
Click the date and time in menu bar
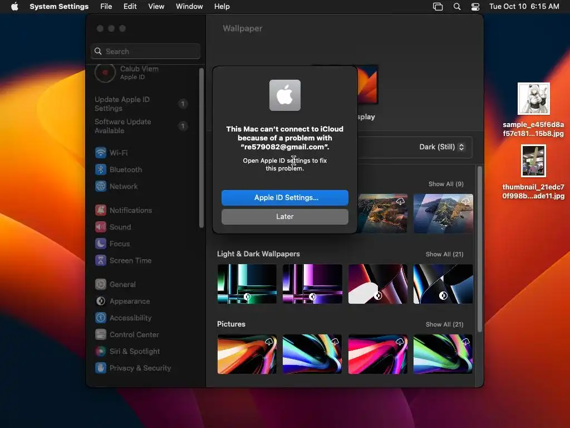click(x=524, y=7)
